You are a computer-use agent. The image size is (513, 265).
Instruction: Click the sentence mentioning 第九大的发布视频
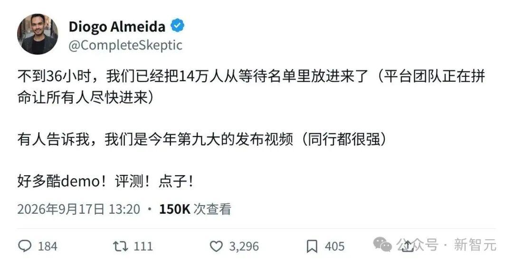(x=202, y=140)
